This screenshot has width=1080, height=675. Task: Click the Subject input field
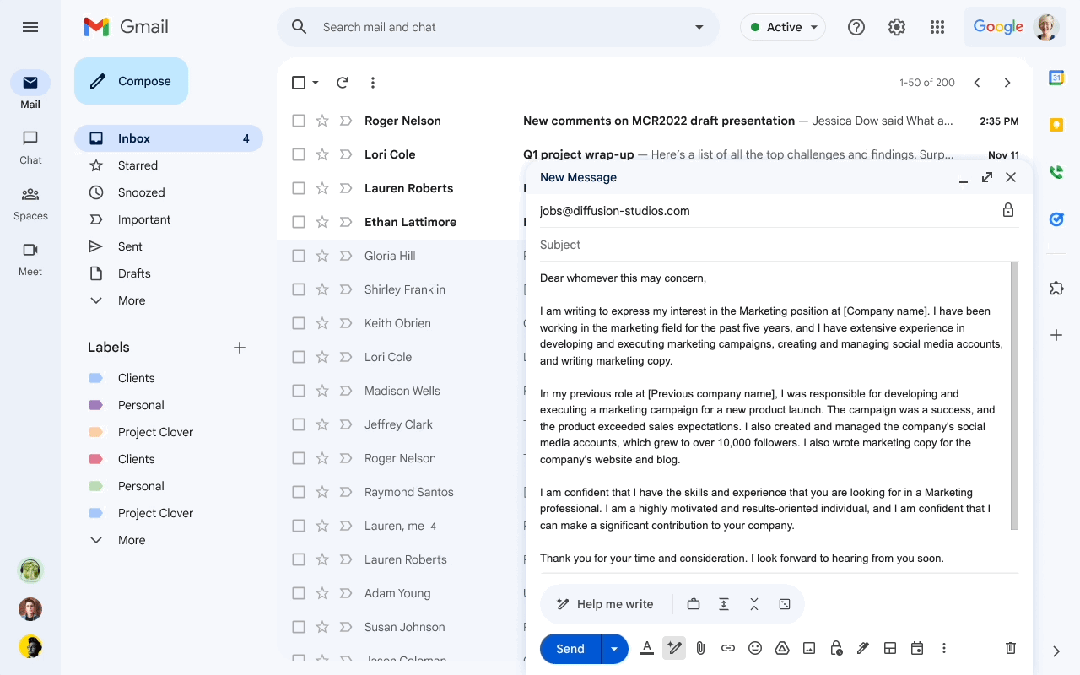coord(759,245)
